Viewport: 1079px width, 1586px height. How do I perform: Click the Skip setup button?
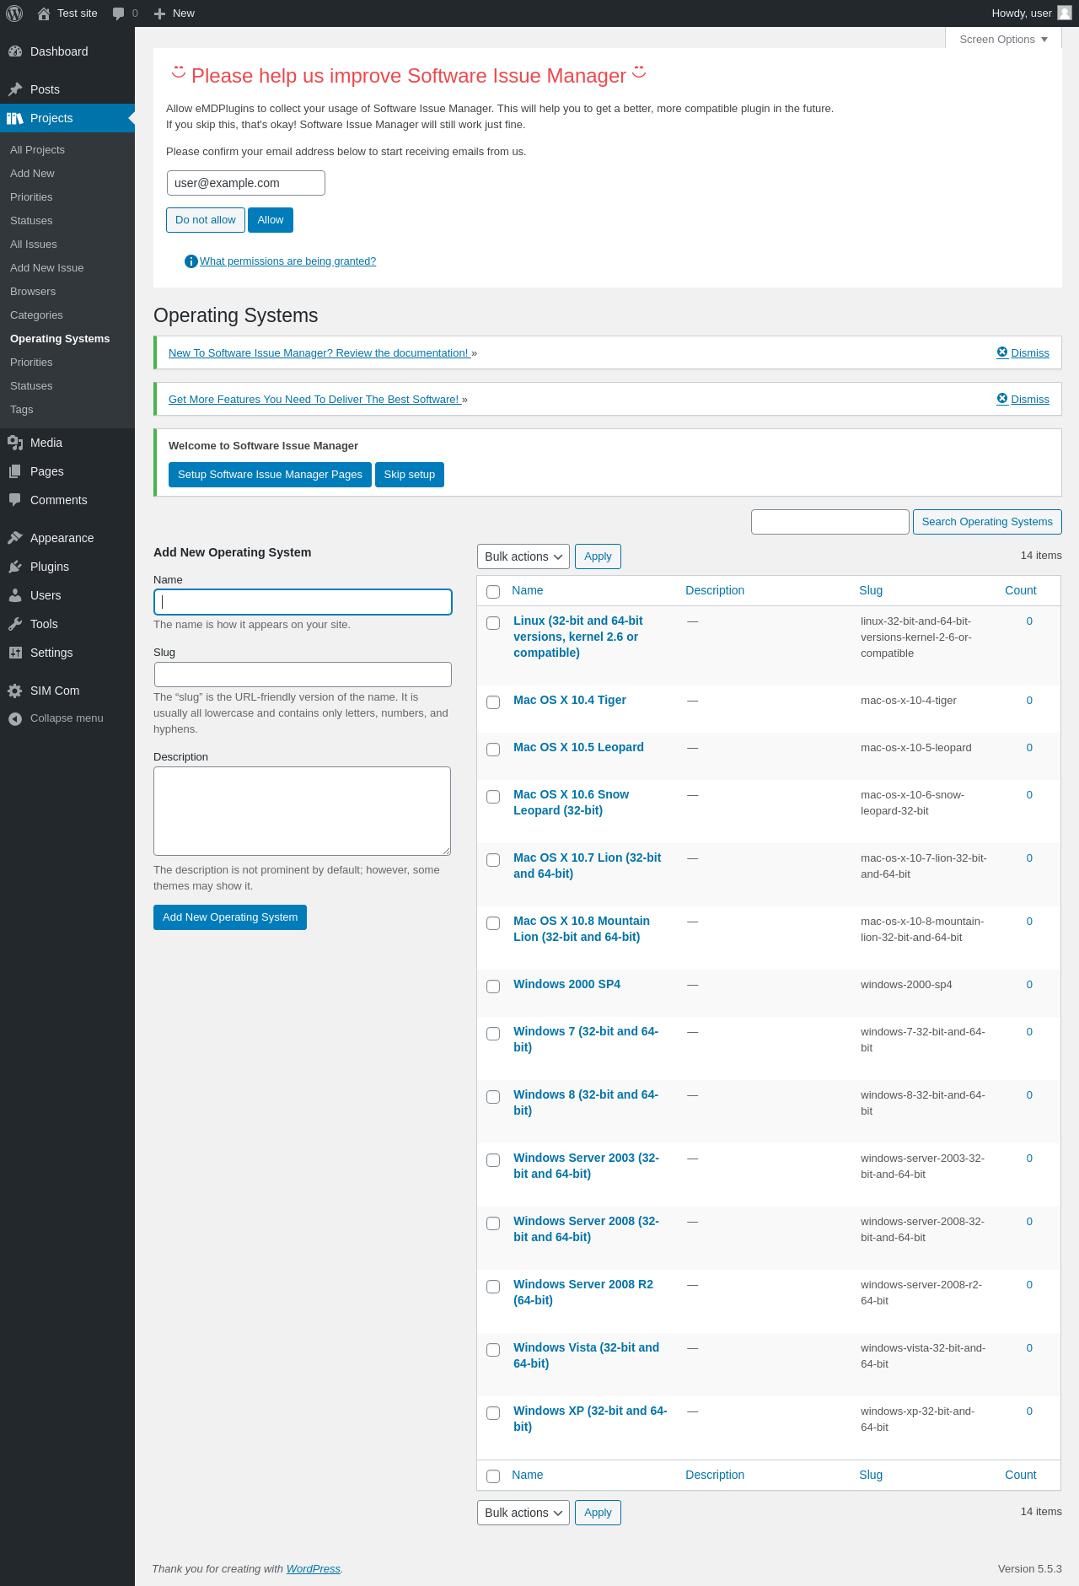410,475
